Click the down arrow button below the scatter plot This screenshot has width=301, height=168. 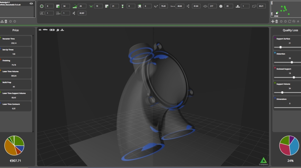[285, 21]
